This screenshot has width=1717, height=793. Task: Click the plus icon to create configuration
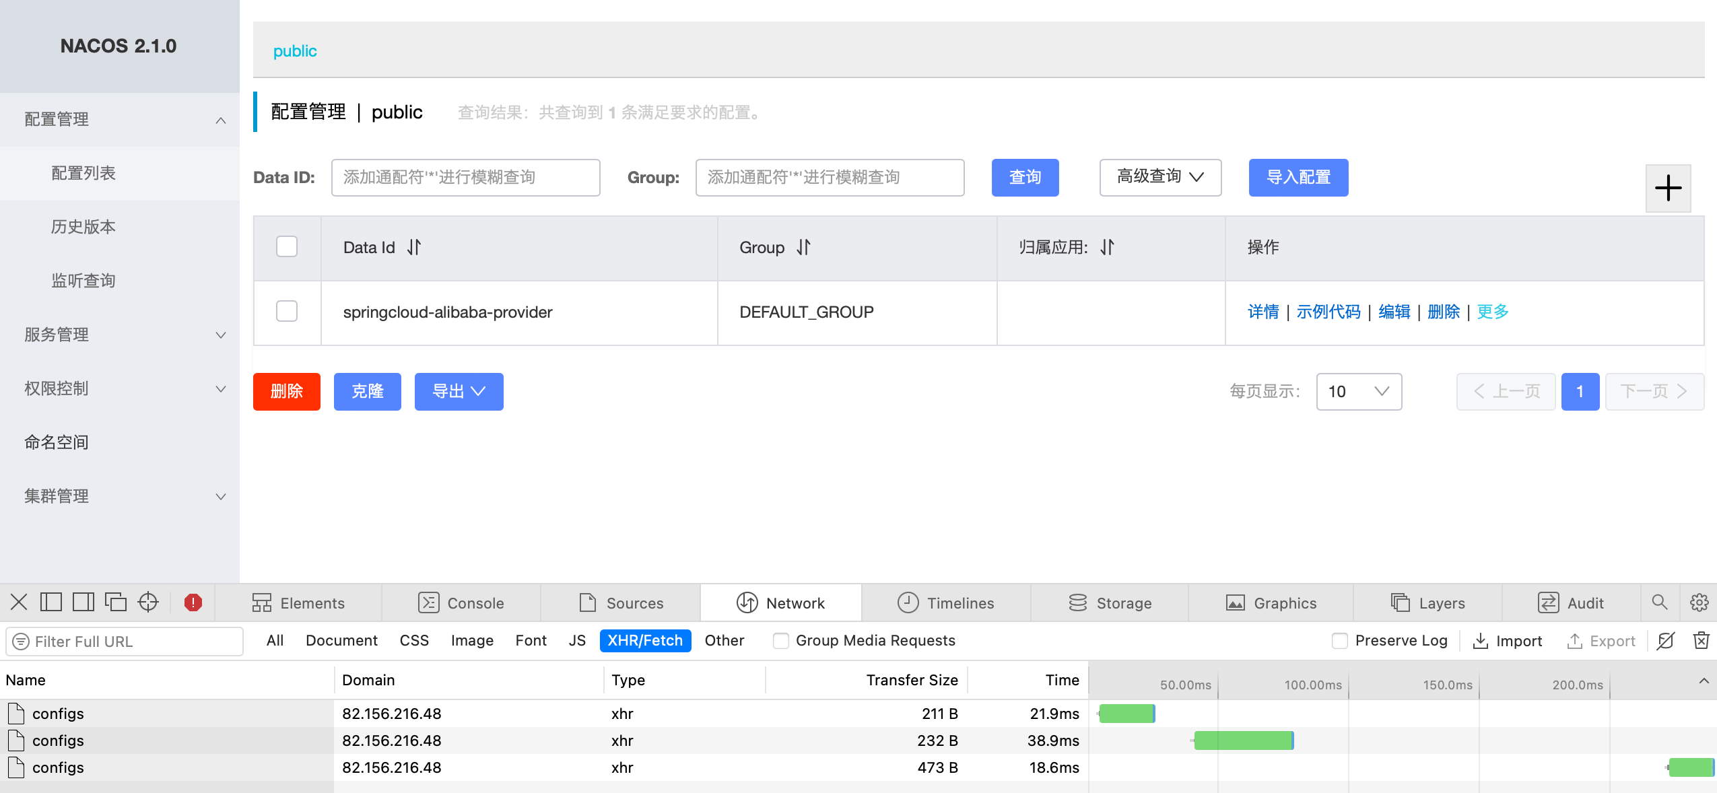(x=1668, y=188)
